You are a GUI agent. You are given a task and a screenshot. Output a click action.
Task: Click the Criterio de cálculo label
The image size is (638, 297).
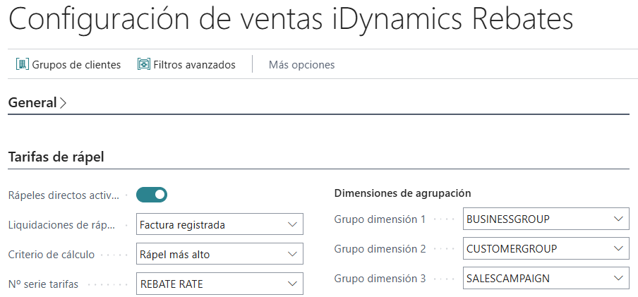[x=52, y=255]
